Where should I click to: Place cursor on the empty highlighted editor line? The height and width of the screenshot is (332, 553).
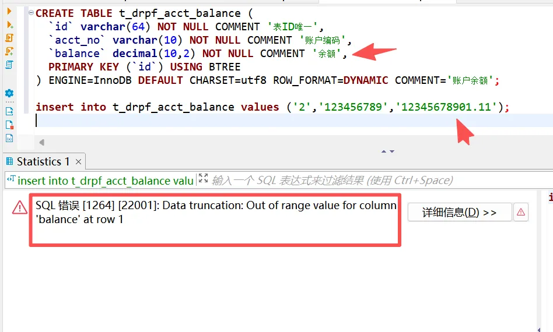(x=293, y=121)
